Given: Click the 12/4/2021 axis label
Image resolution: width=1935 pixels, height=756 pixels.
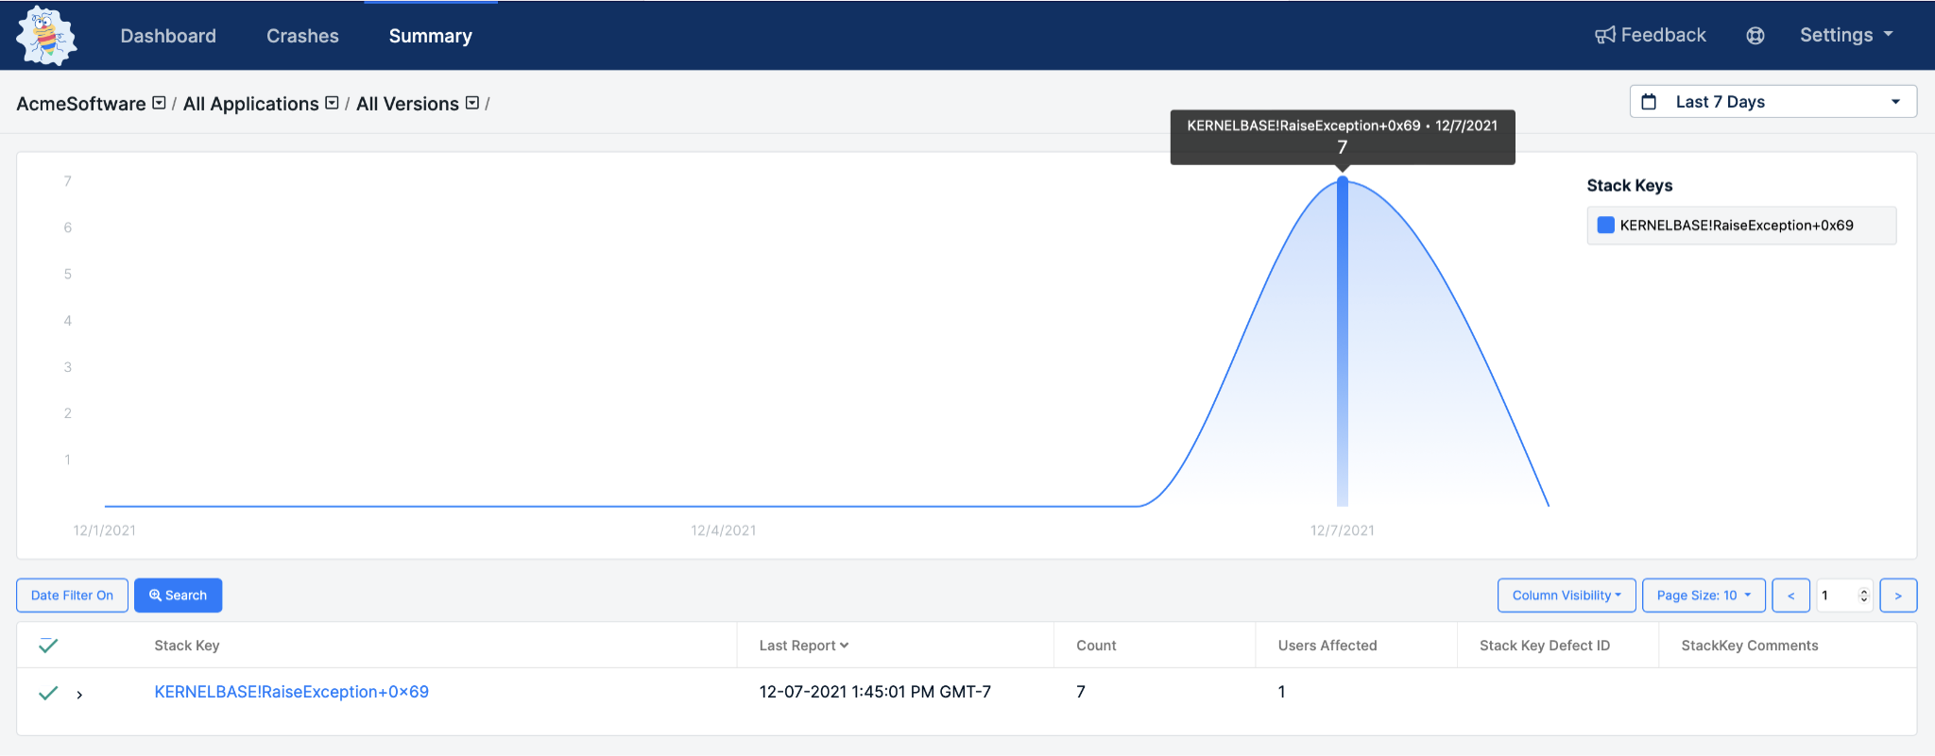Looking at the screenshot, I should 724,530.
